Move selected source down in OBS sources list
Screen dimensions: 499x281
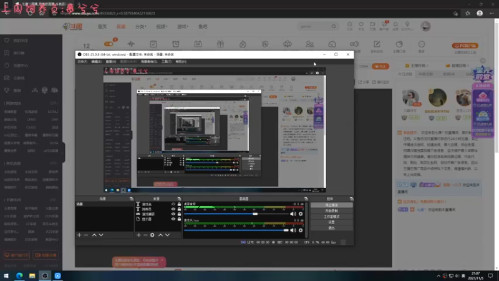pos(167,235)
